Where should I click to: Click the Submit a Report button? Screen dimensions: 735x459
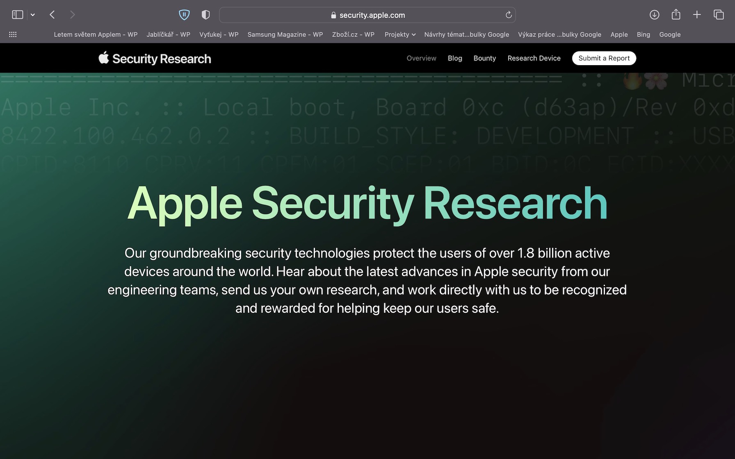pos(604,58)
